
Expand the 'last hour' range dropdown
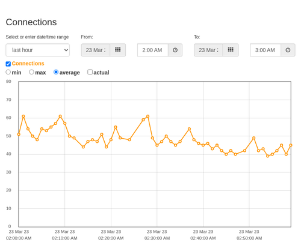(x=38, y=50)
